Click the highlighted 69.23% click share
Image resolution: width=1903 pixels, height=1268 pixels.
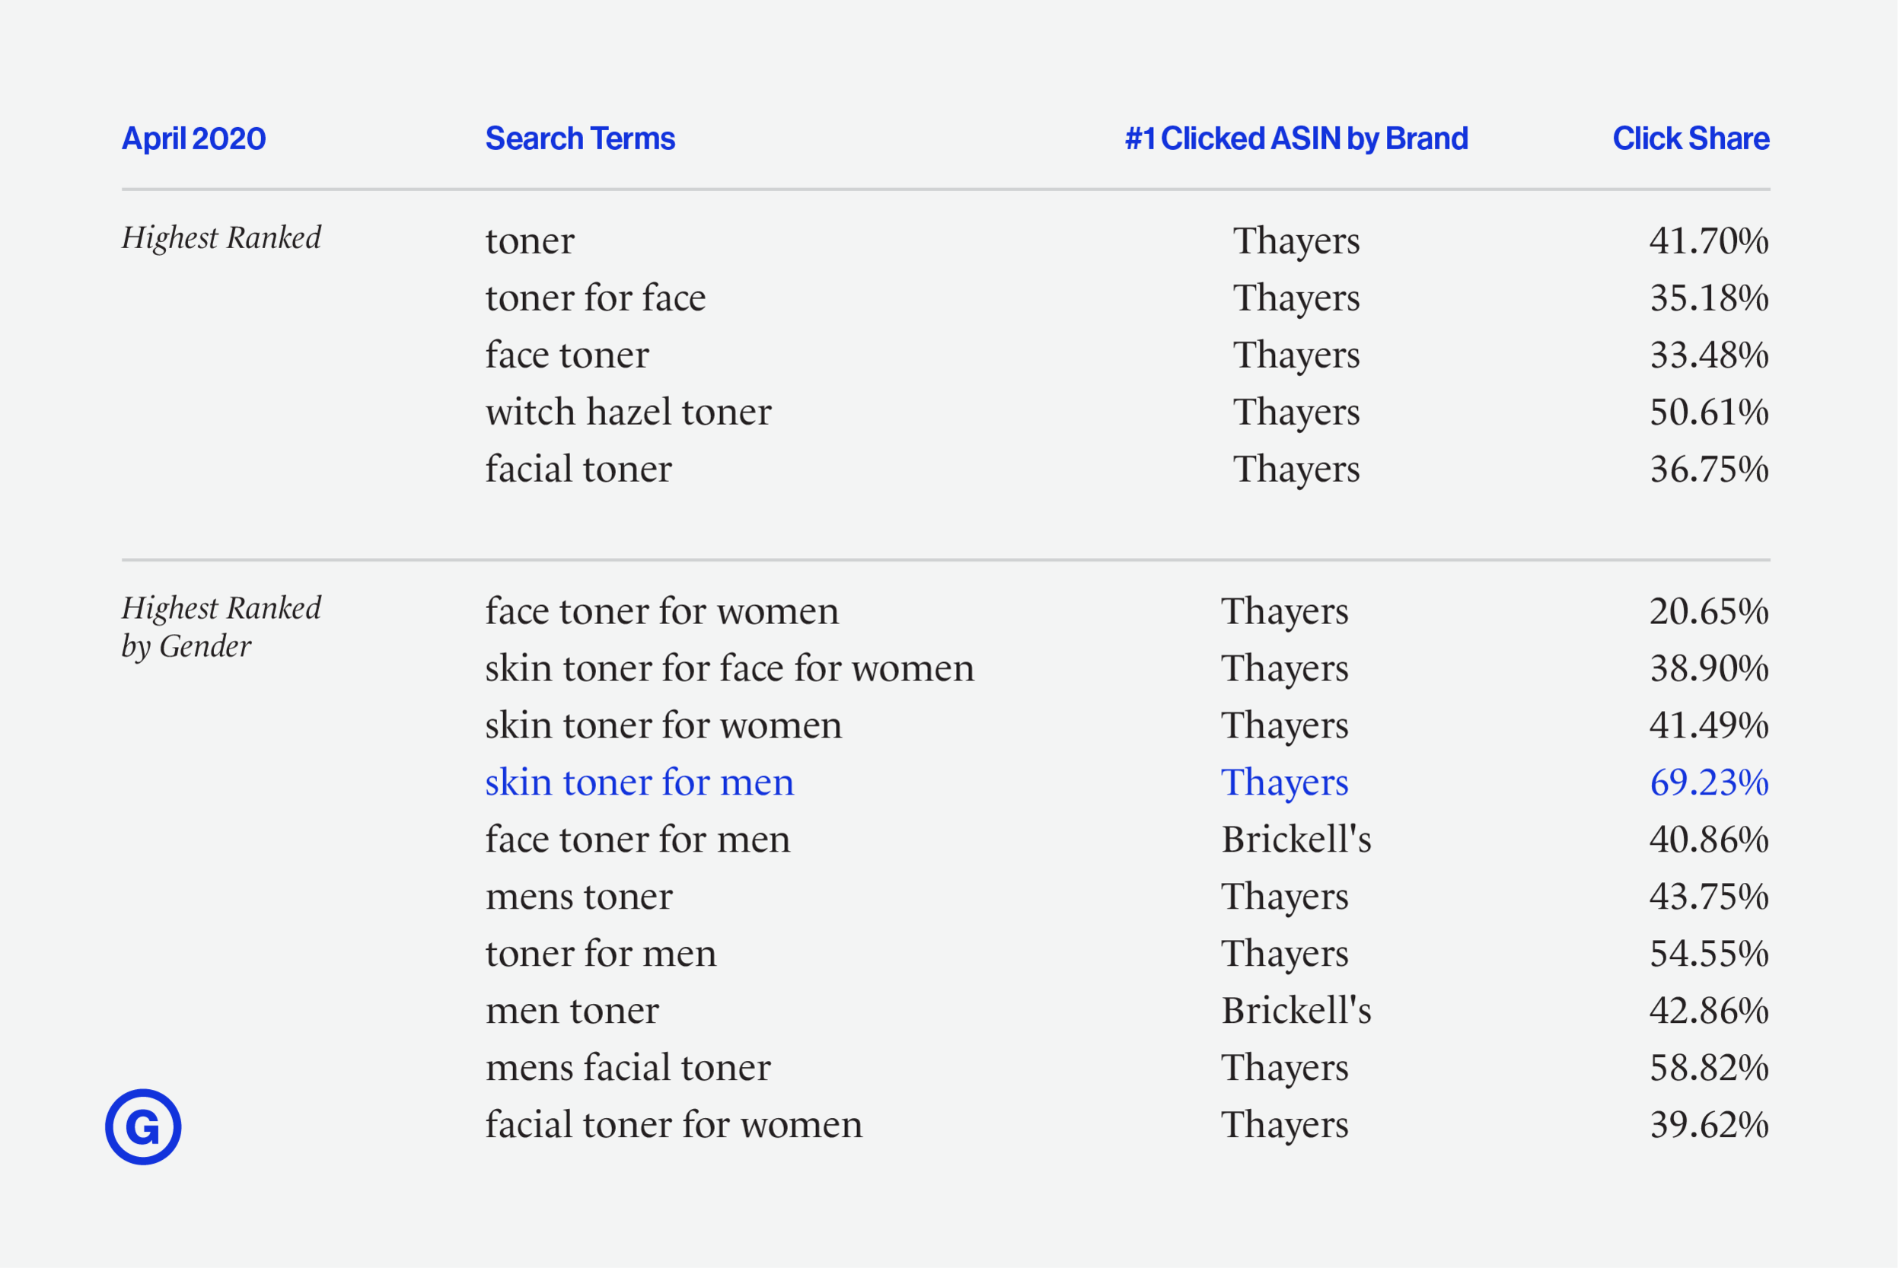(1709, 782)
